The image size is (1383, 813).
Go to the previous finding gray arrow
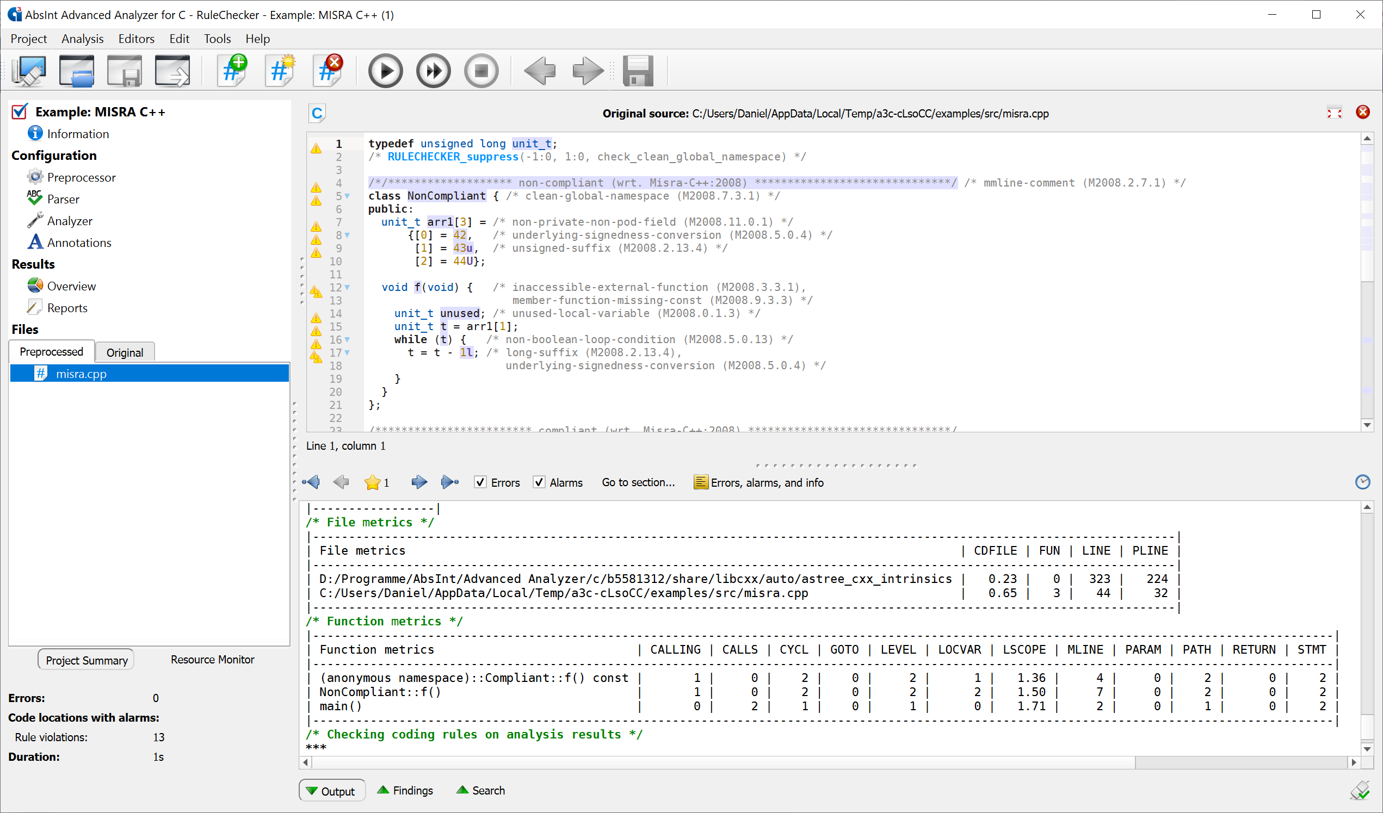[x=341, y=482]
